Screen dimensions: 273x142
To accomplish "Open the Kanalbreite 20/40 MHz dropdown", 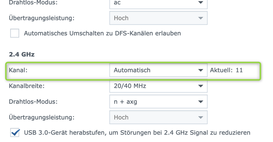I will point(159,86).
